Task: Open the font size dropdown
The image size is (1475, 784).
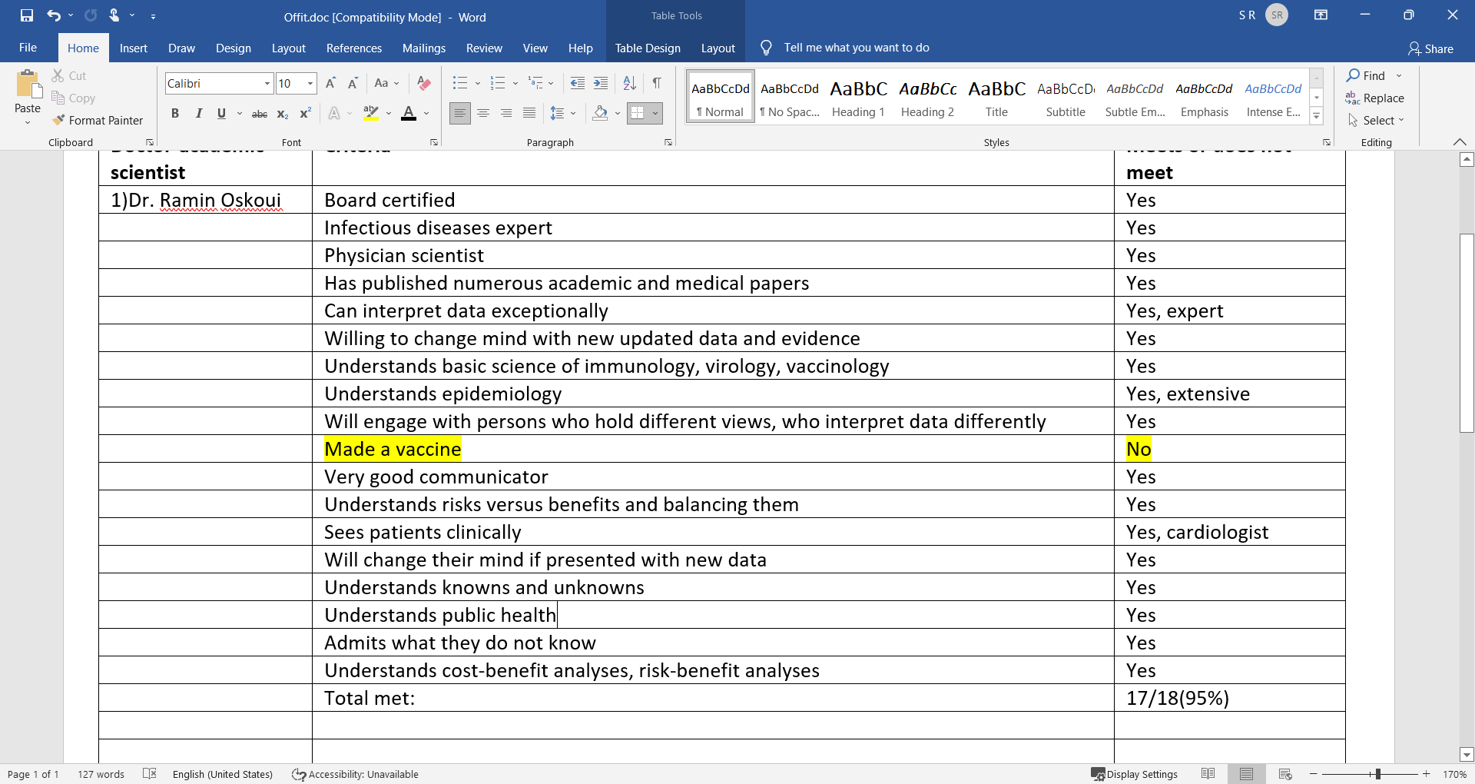Action: pyautogui.click(x=310, y=83)
